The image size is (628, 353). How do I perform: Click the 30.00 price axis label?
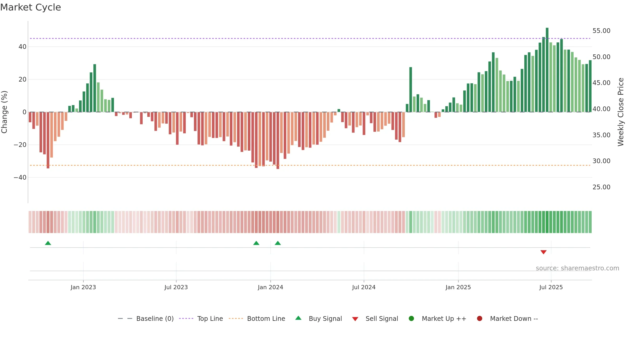coord(601,161)
